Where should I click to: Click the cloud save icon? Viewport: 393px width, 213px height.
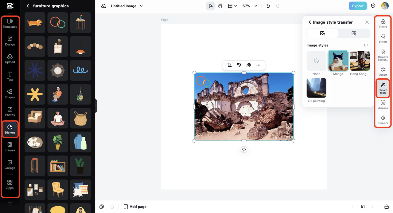coord(104,6)
